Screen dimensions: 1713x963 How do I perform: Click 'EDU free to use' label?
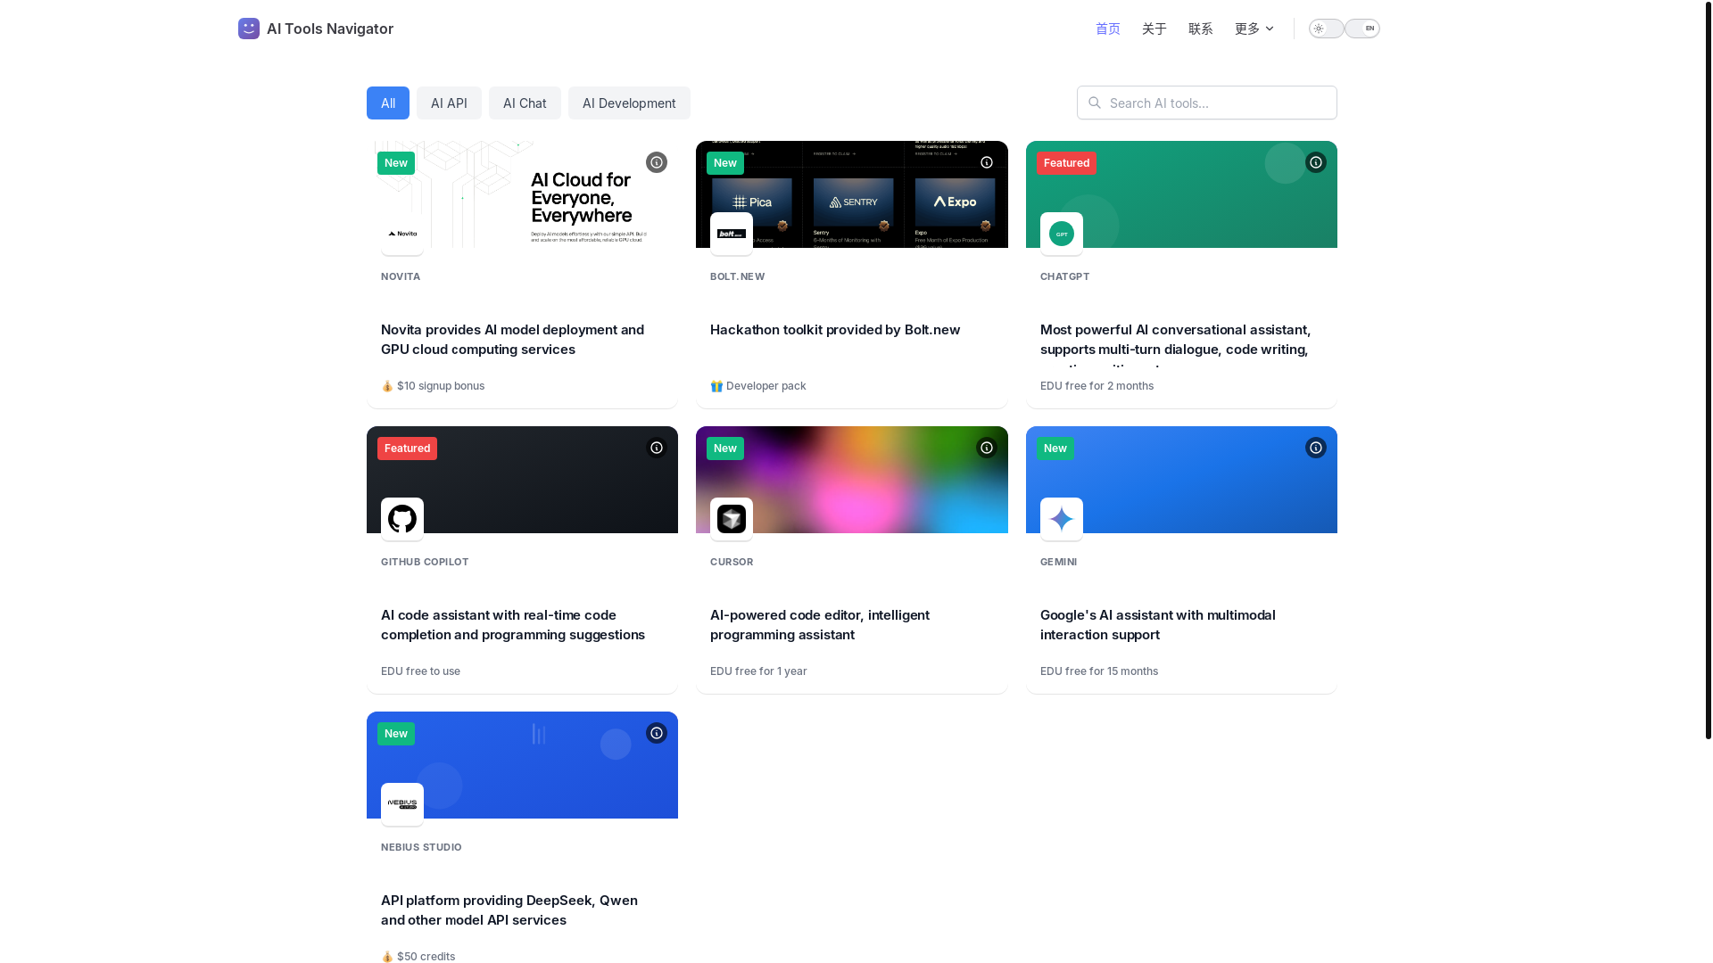(420, 671)
